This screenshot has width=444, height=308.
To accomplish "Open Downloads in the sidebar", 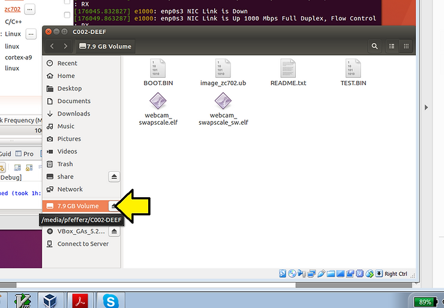I will click(73, 114).
